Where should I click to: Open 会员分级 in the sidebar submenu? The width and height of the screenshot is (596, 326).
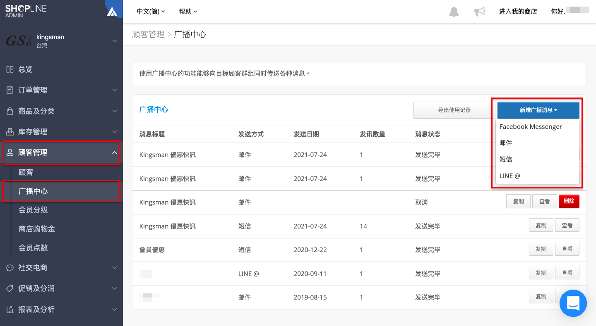coord(33,210)
